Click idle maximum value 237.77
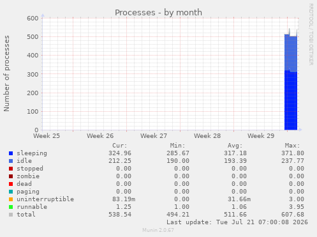Image resolution: width=317 pixels, height=237 pixels. [x=293, y=161]
